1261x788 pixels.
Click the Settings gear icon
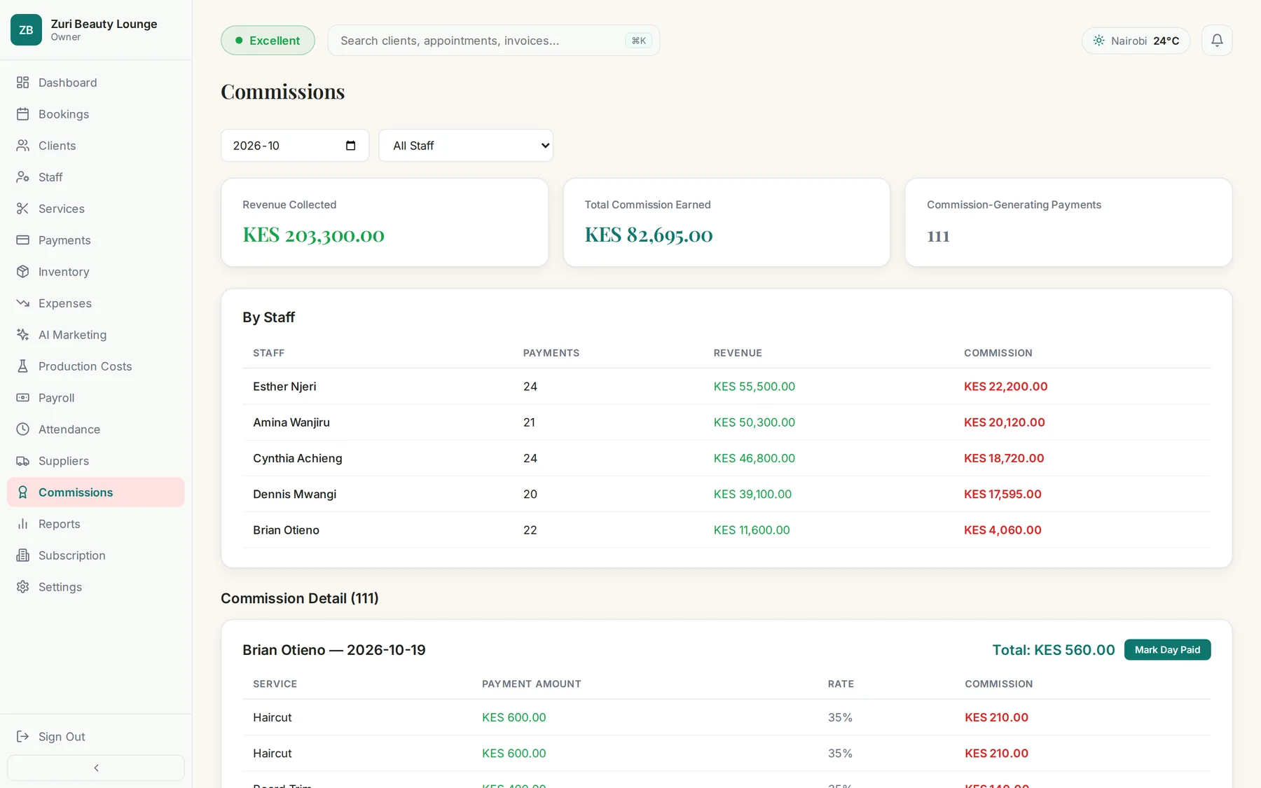(23, 587)
